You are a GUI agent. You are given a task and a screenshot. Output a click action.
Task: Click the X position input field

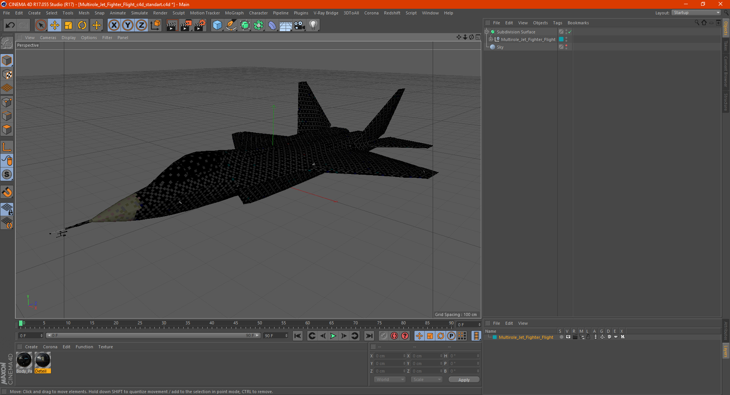click(x=390, y=356)
